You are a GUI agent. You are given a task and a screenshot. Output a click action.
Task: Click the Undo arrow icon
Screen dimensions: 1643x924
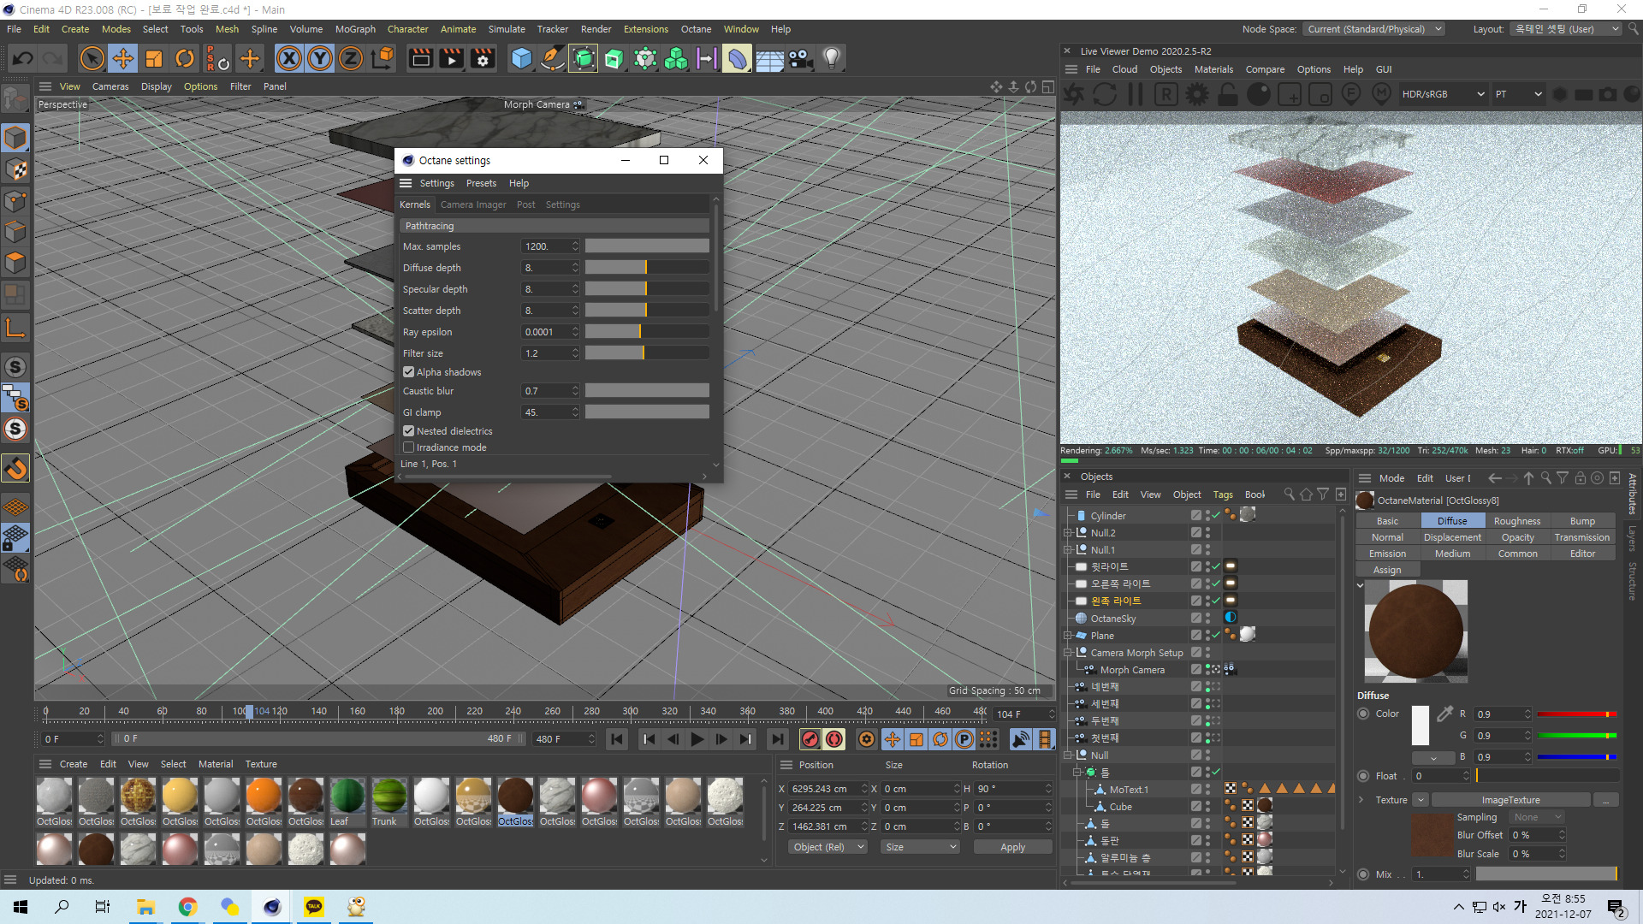coord(23,58)
